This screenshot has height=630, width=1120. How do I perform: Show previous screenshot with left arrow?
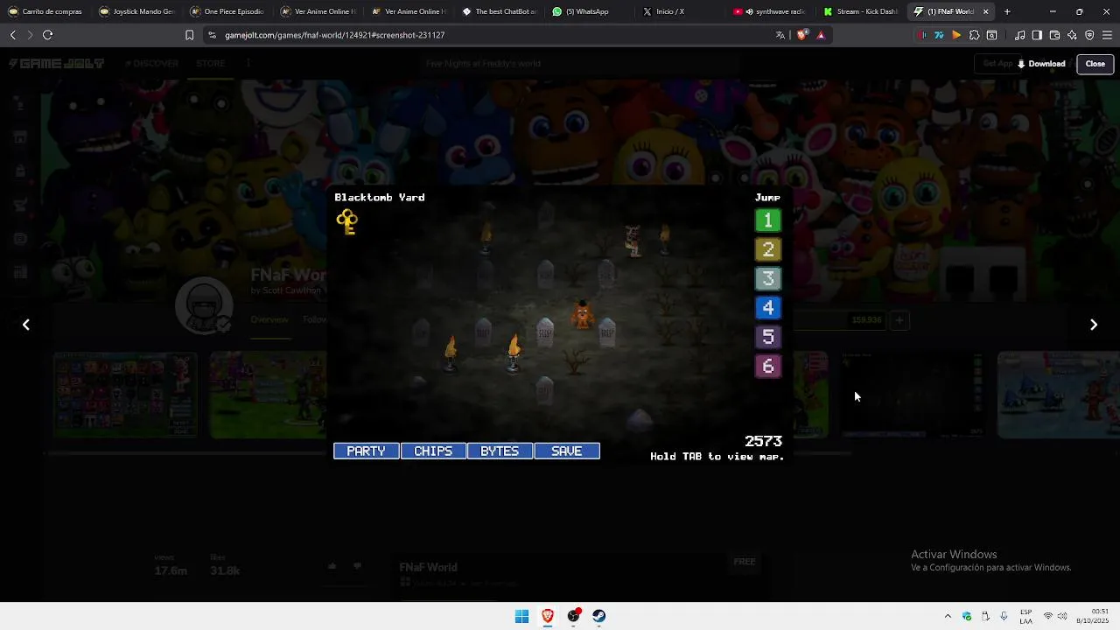click(x=26, y=325)
